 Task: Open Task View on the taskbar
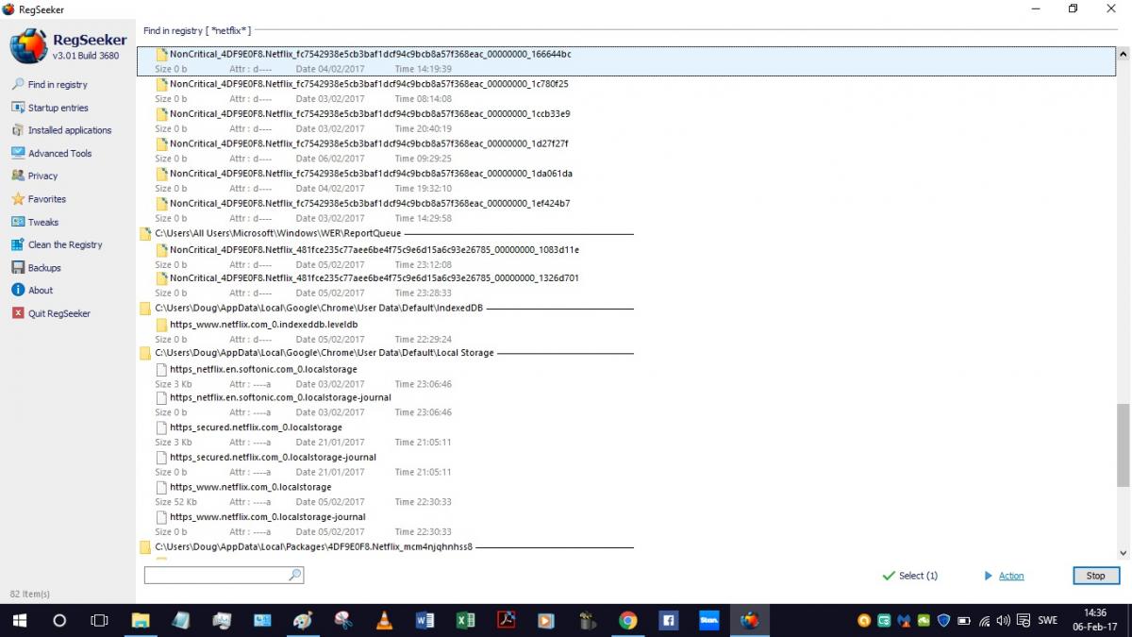pyautogui.click(x=99, y=620)
